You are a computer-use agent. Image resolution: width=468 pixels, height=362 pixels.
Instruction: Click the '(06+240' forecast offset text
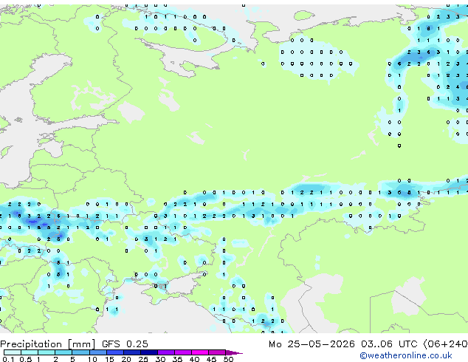pyautogui.click(x=445, y=344)
